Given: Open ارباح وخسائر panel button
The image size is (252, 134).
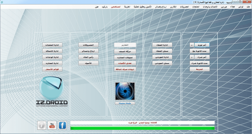Looking at the screenshot, I should click(89, 51).
